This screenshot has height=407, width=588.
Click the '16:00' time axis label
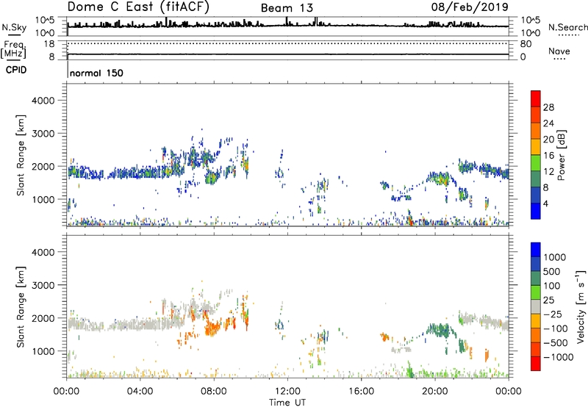pyautogui.click(x=361, y=392)
